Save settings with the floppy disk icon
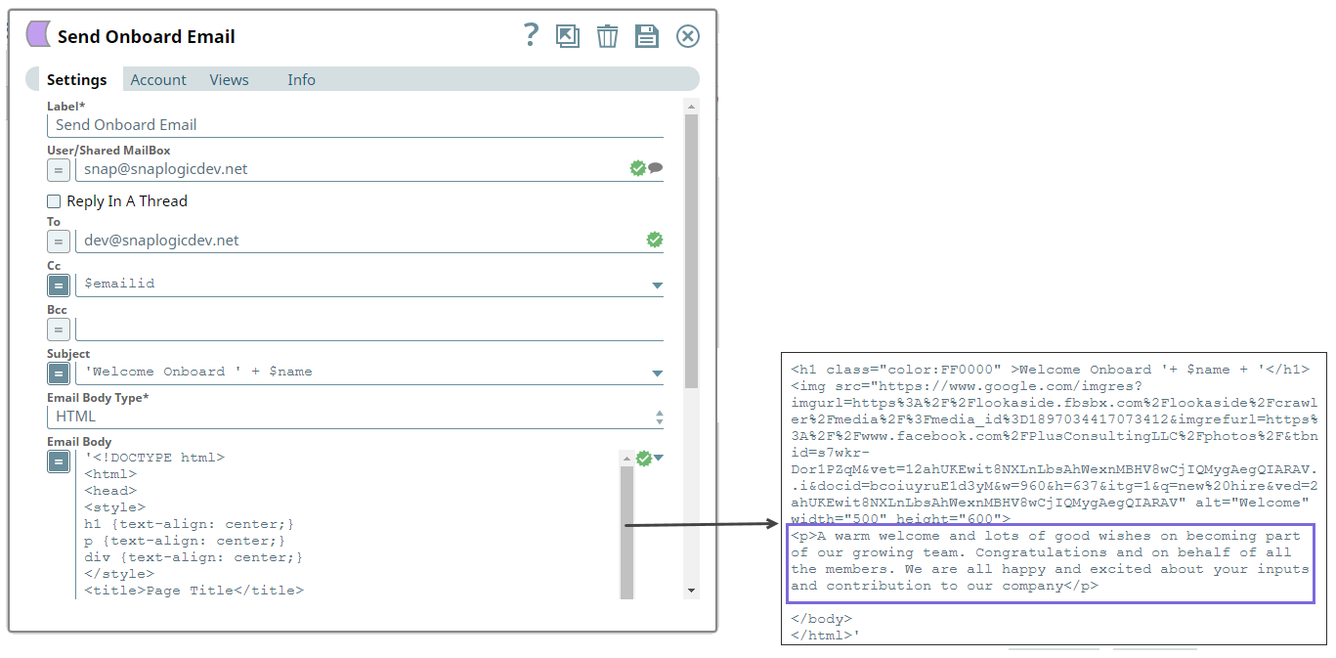 (x=647, y=36)
